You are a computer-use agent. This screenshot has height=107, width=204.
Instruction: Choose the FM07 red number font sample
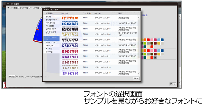pyautogui.click(x=70, y=51)
